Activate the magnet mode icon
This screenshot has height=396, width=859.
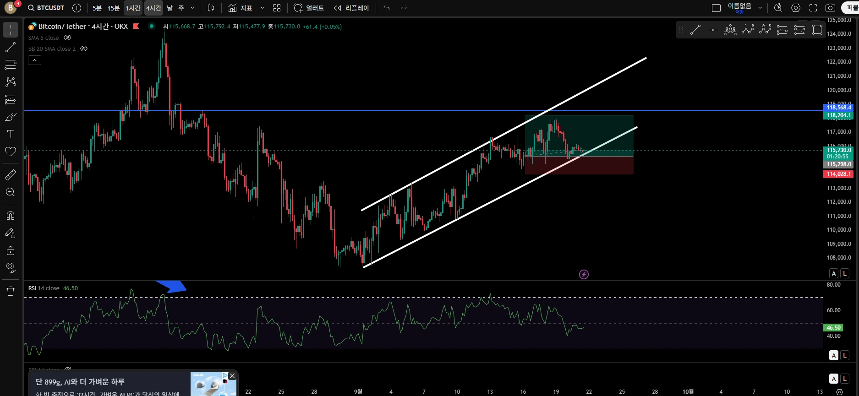click(10, 216)
